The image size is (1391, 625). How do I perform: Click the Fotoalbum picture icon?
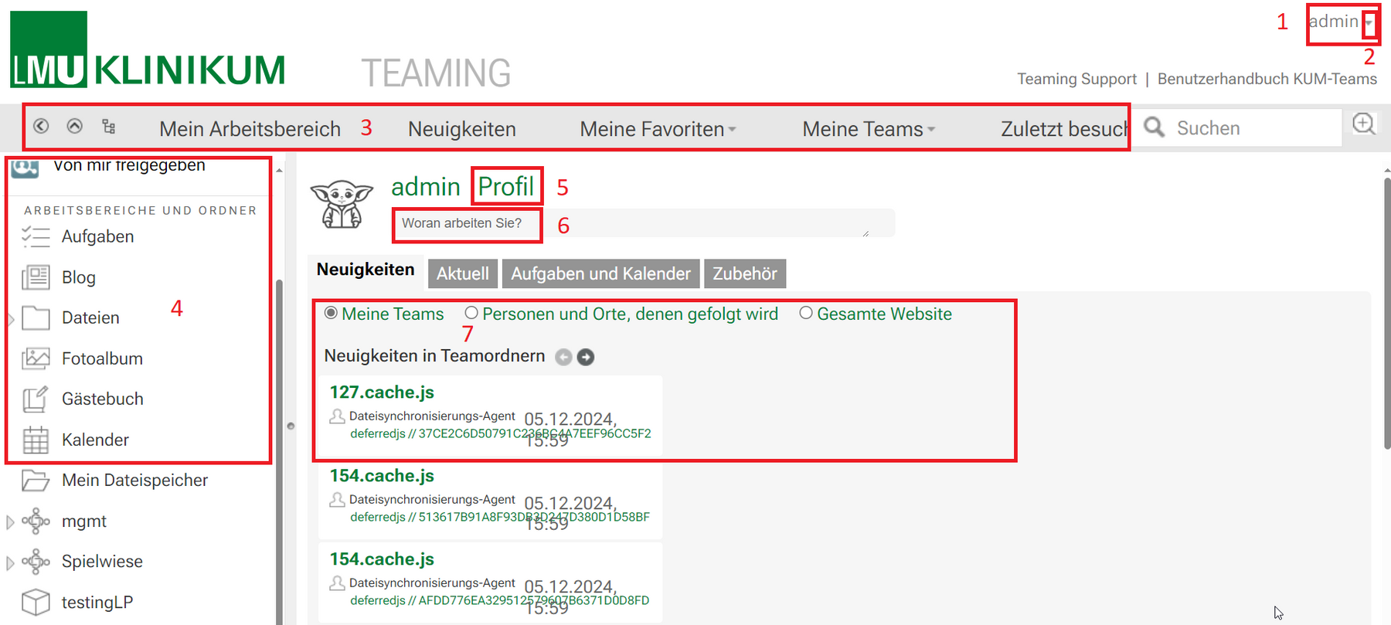[x=36, y=358]
